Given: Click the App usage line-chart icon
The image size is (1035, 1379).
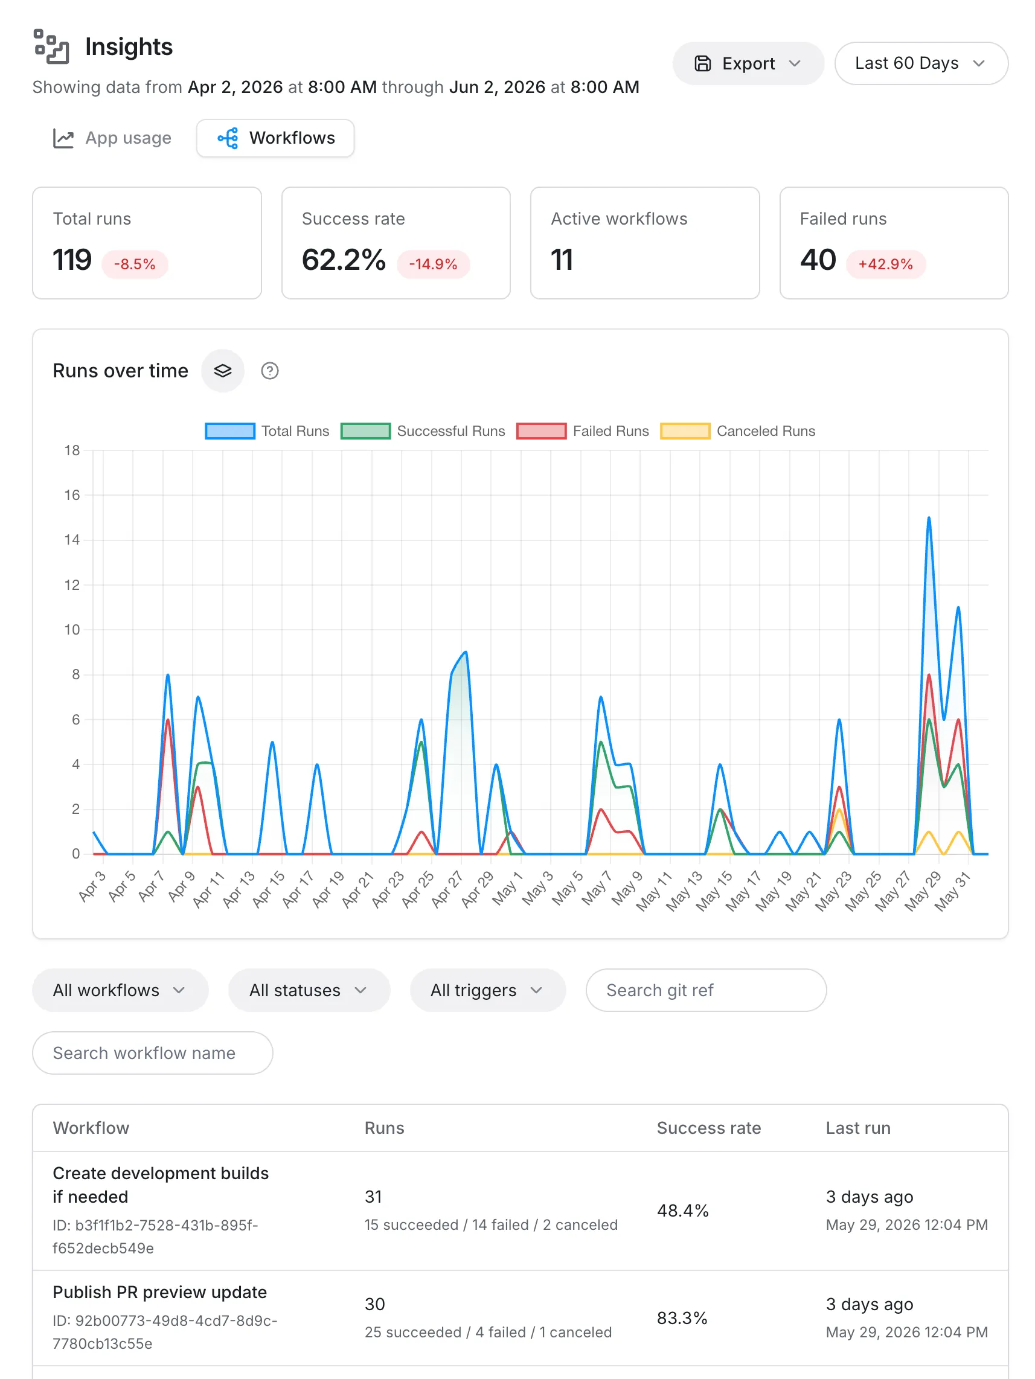Looking at the screenshot, I should point(63,138).
